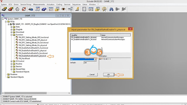Expand the Stored Data folder

[11, 69]
